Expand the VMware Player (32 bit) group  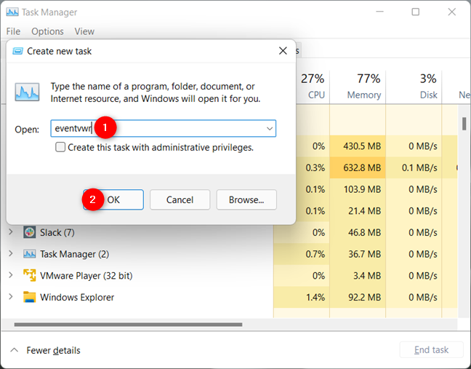click(x=11, y=275)
